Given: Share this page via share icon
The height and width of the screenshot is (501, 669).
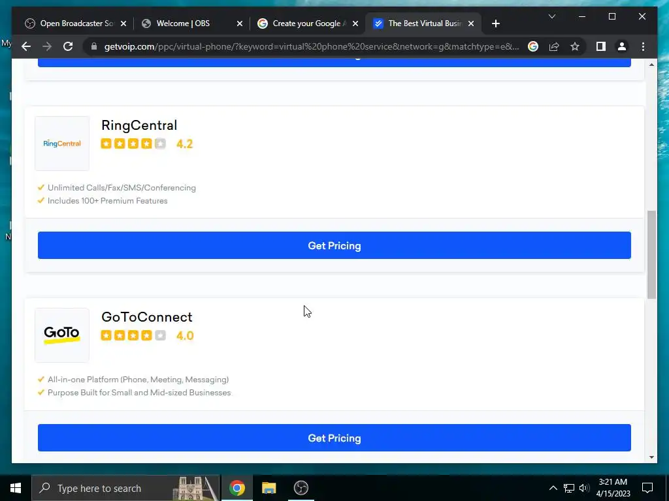Looking at the screenshot, I should (554, 46).
